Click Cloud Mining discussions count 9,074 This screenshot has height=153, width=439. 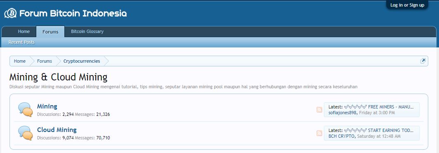(68, 138)
